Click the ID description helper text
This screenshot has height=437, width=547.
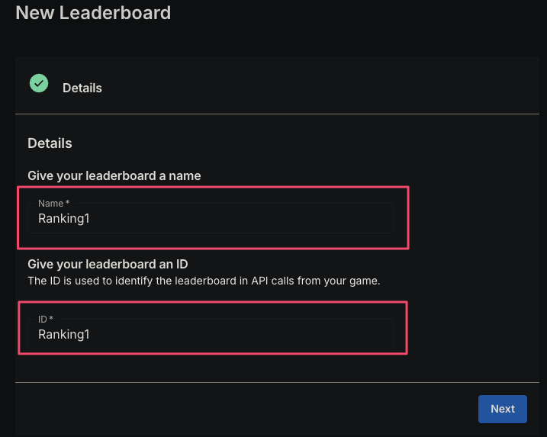pyautogui.click(x=204, y=281)
